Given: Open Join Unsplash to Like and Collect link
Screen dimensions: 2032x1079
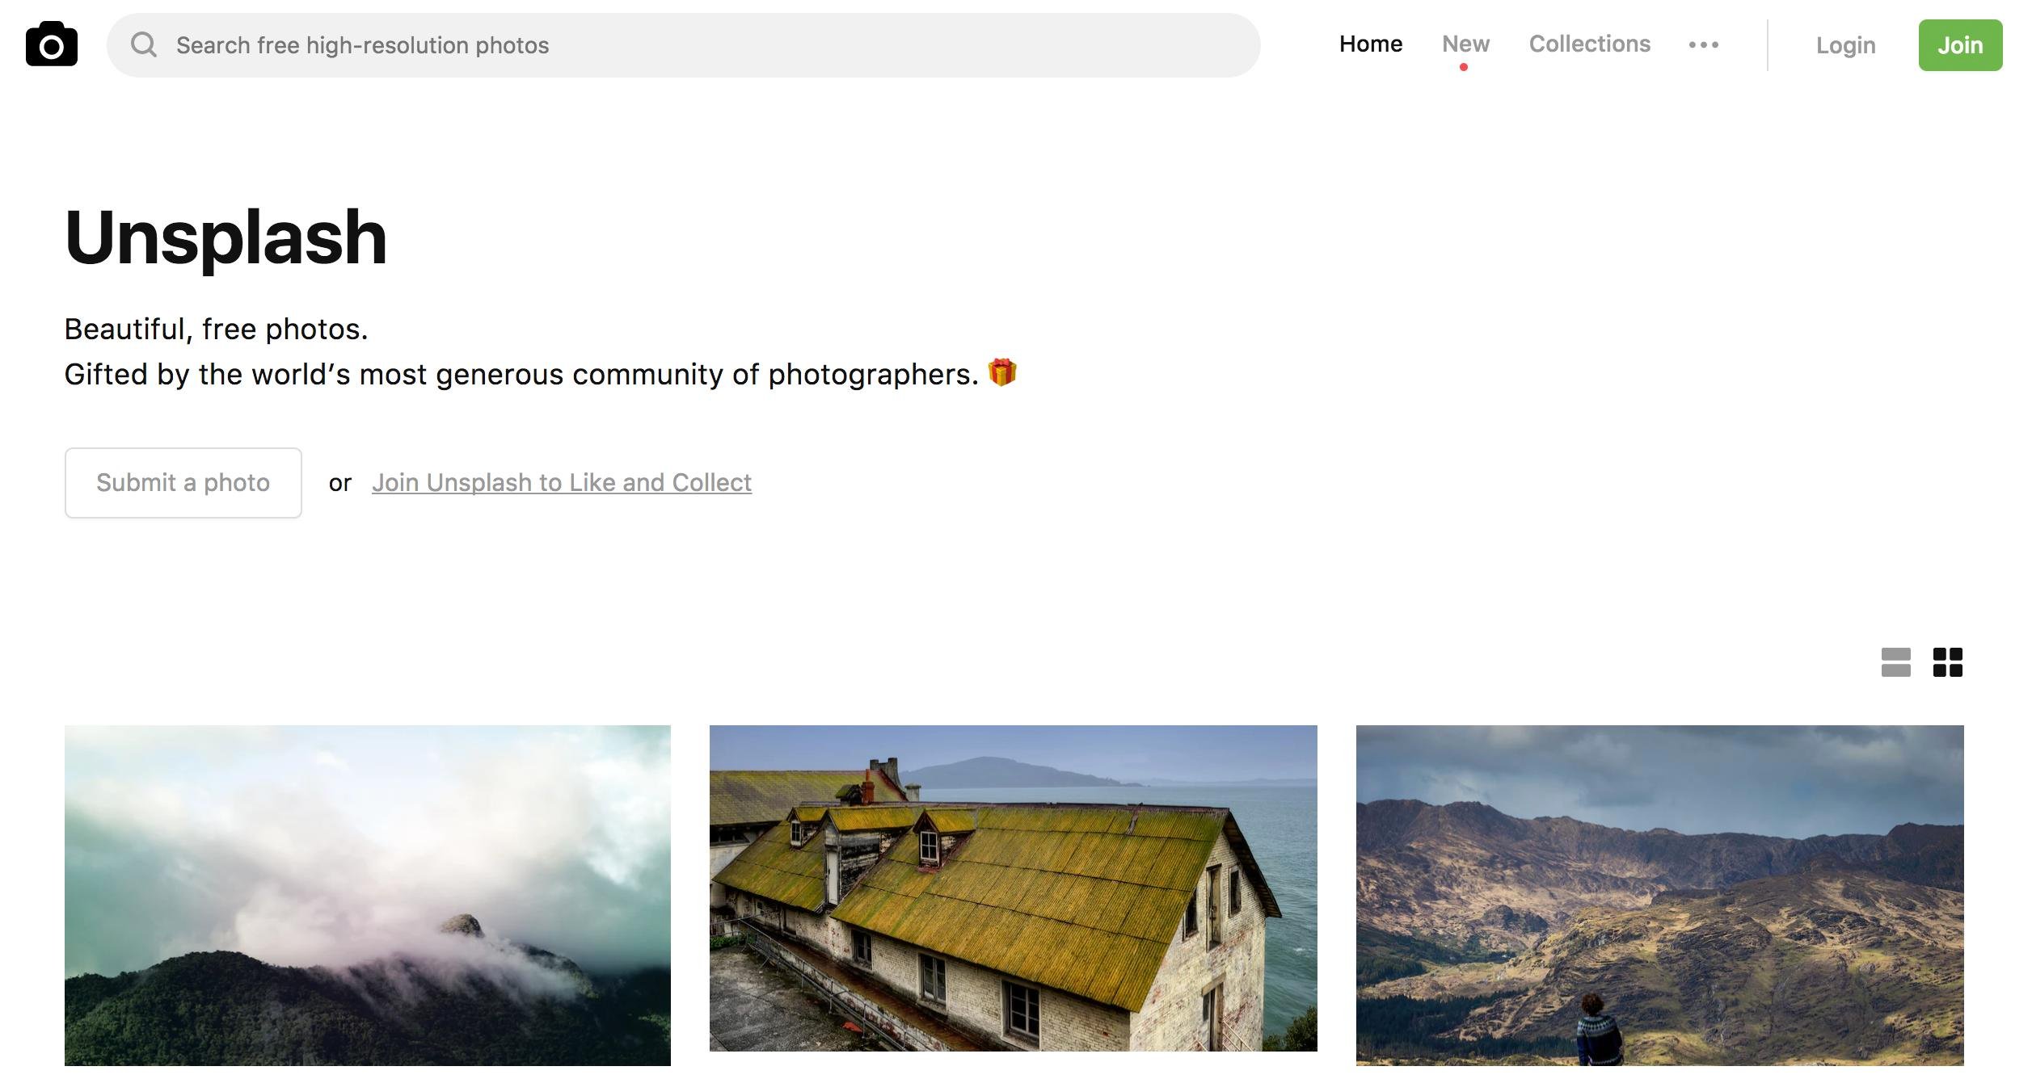Looking at the screenshot, I should 562,483.
